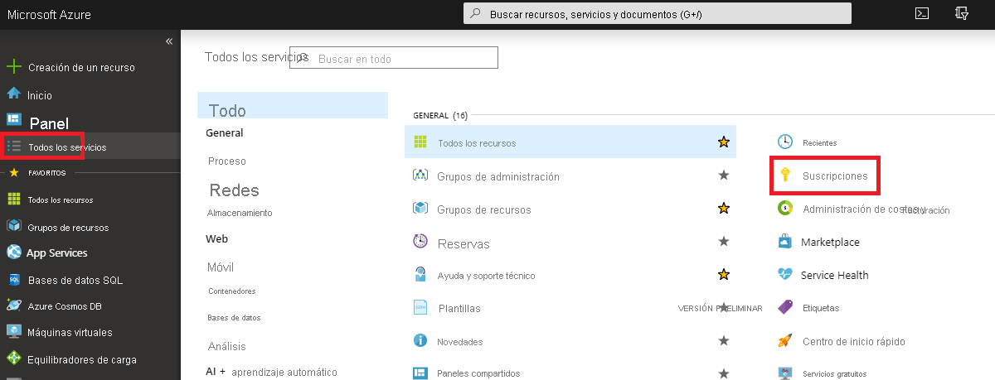995x380 pixels.
Task: Click the Máquinas virtuales monitor icon
Action: tap(13, 332)
